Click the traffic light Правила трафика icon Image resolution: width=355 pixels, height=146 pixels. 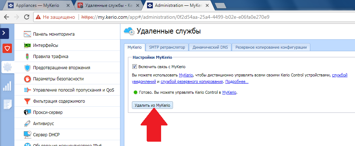pyautogui.click(x=27, y=57)
